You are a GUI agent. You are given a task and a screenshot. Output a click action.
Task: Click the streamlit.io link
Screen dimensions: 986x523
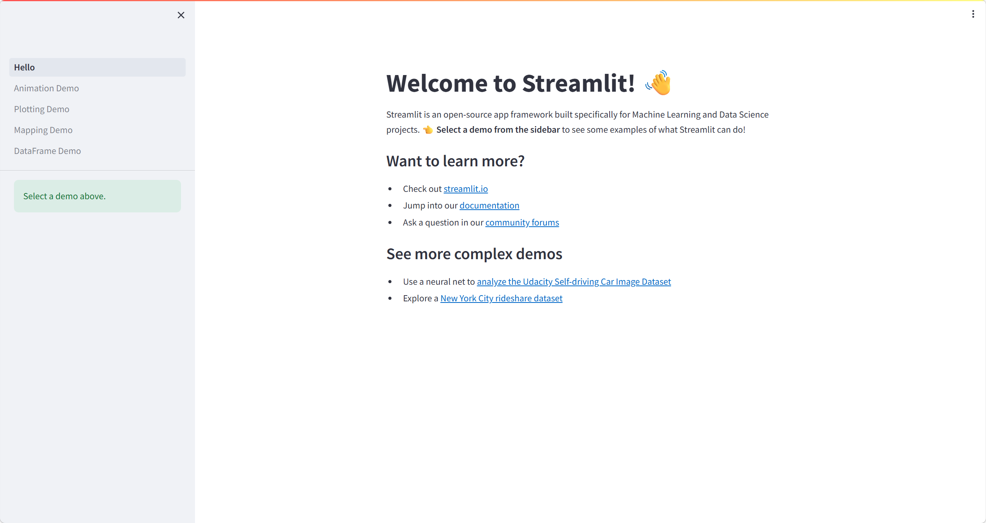pyautogui.click(x=465, y=189)
